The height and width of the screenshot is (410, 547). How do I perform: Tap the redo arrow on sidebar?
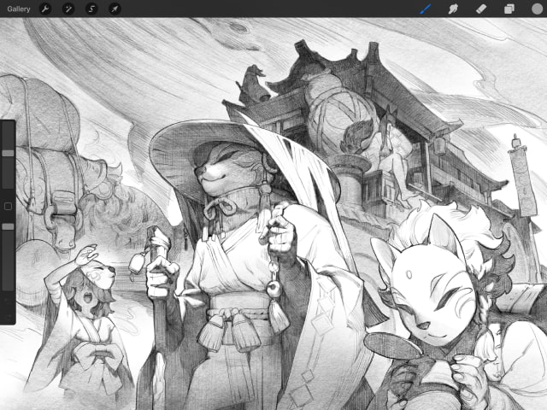(8, 318)
